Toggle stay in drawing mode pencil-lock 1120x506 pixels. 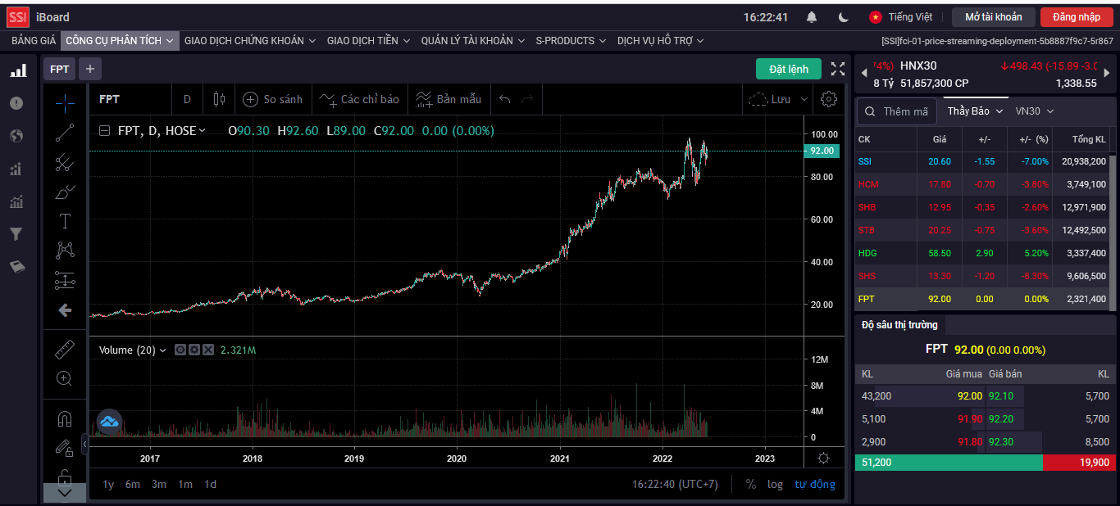coord(65,448)
